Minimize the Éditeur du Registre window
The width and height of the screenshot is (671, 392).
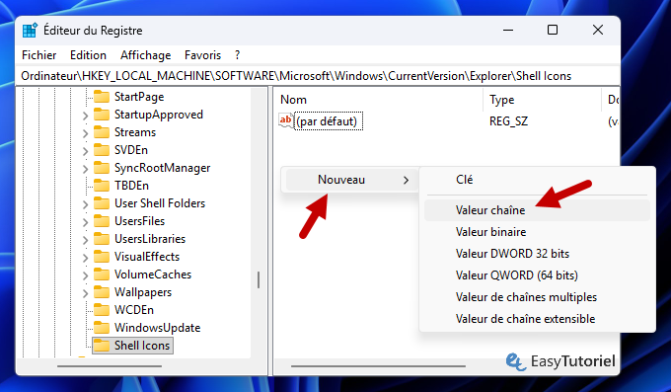[x=508, y=30]
